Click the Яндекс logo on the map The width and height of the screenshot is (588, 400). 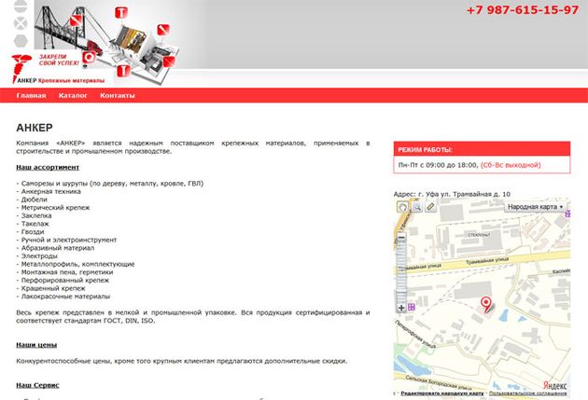point(555,385)
